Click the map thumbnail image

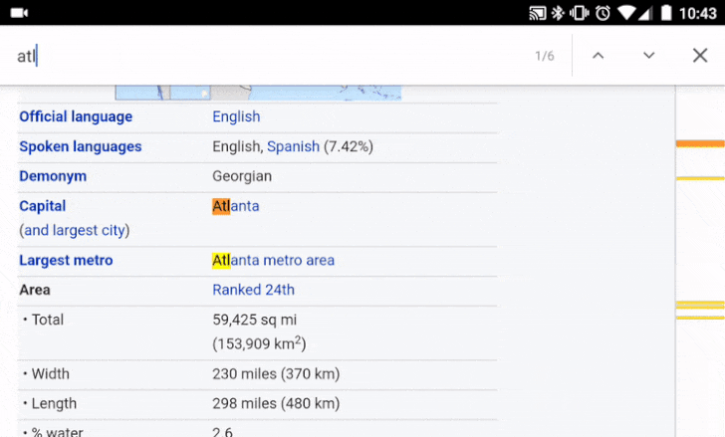click(x=258, y=93)
